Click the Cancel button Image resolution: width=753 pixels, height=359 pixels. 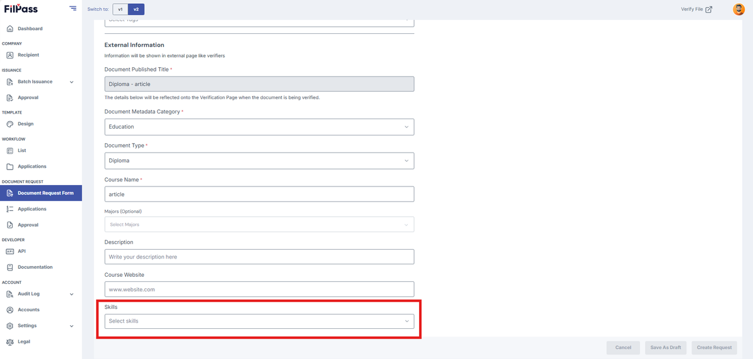[x=623, y=348]
